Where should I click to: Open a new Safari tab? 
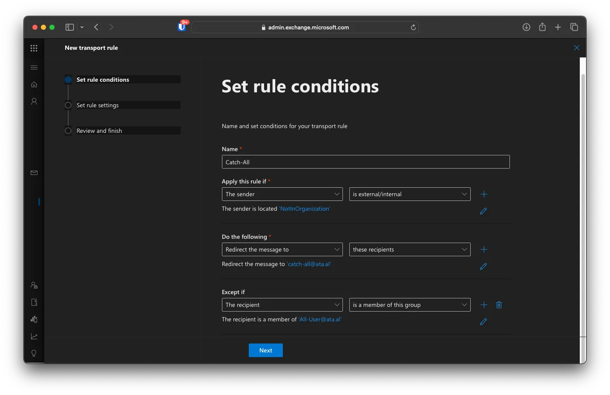click(x=558, y=27)
